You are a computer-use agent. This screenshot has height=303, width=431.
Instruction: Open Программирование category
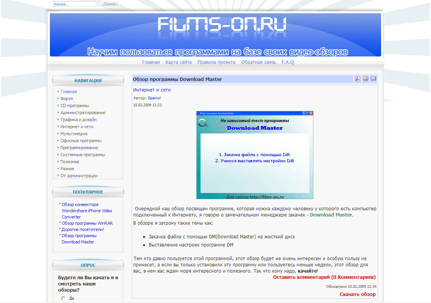coord(79,148)
